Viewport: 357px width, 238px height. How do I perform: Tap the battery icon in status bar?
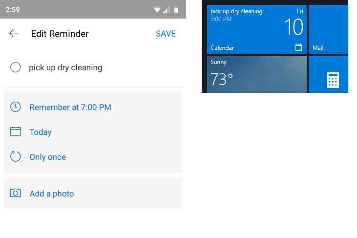coord(176,10)
